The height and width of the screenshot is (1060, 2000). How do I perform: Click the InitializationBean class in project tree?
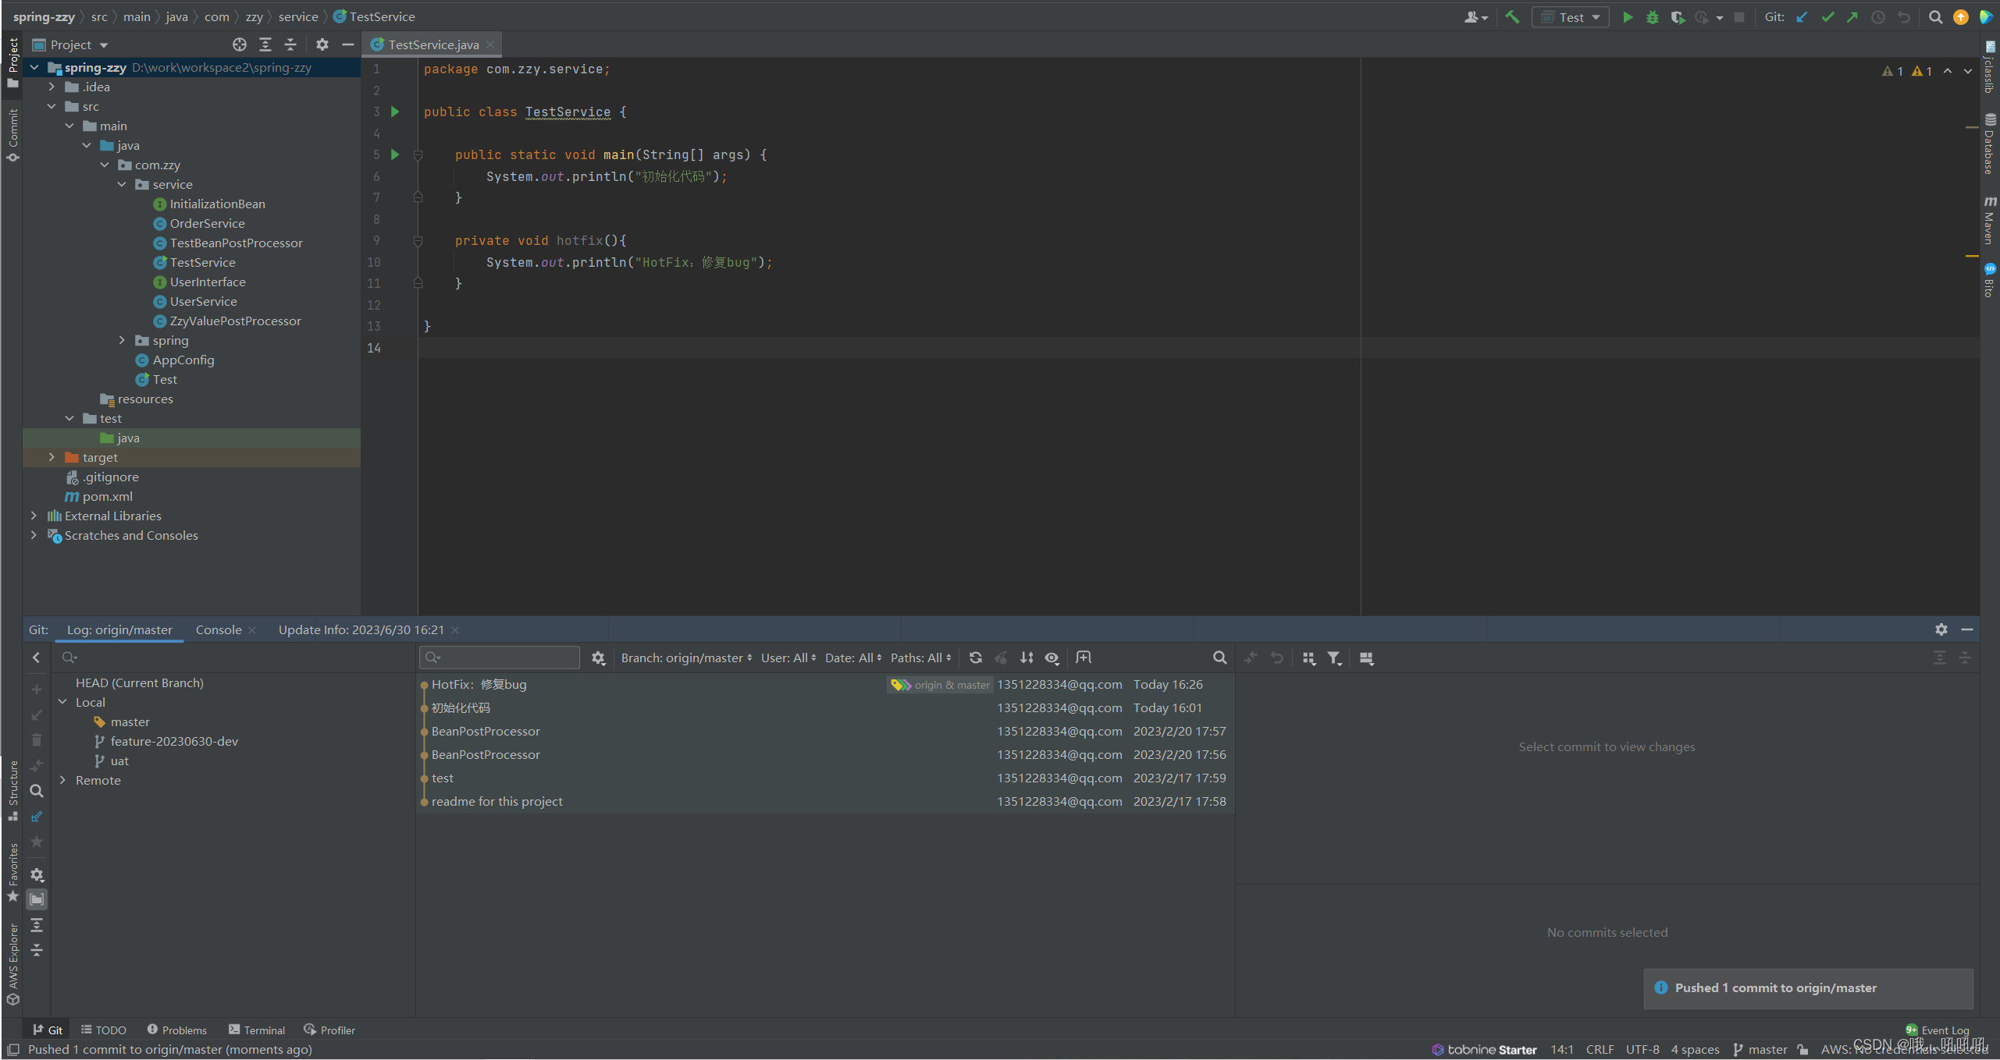click(215, 202)
